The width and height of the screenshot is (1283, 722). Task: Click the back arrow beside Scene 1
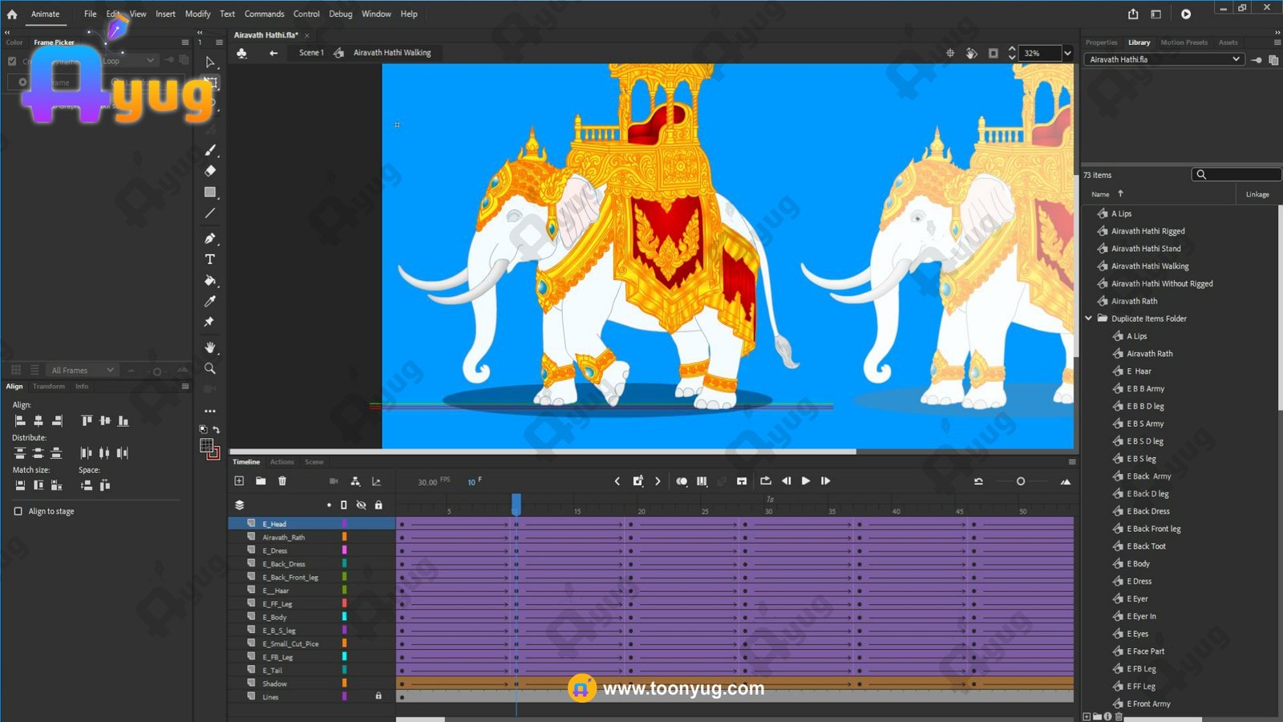click(273, 53)
